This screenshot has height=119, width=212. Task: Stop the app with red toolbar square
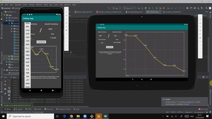point(164,8)
